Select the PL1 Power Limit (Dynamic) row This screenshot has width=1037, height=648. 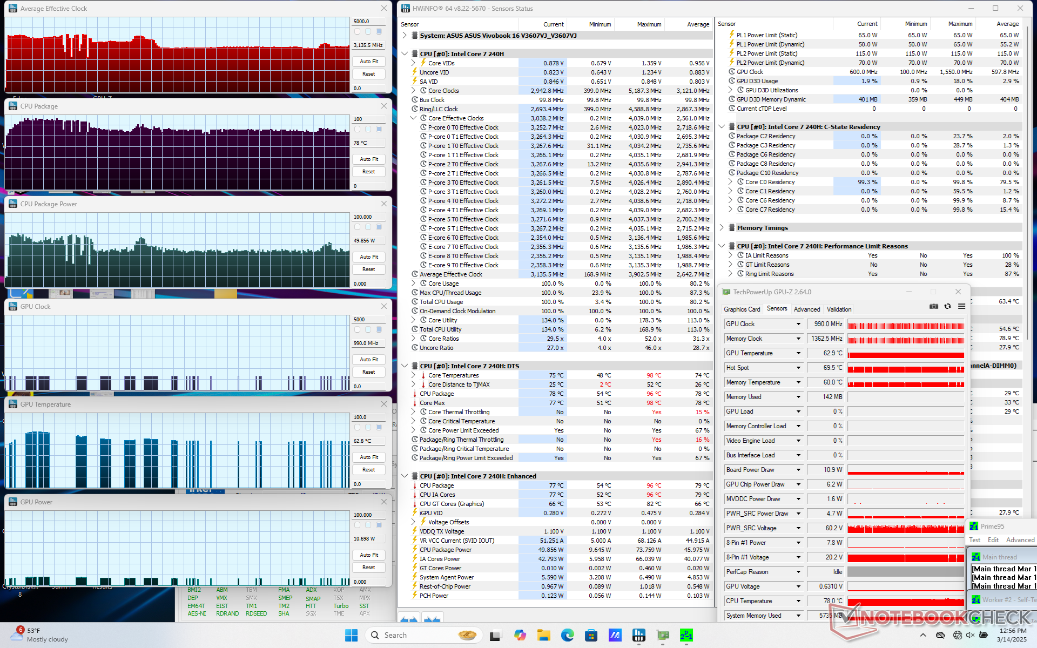tap(874, 44)
